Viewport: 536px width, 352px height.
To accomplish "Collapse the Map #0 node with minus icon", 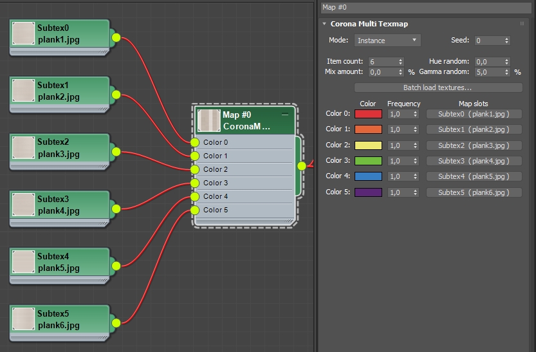I will point(285,114).
